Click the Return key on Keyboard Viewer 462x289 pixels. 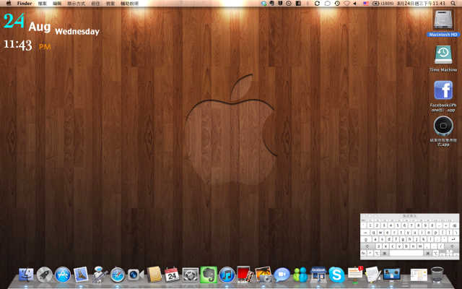(454, 239)
